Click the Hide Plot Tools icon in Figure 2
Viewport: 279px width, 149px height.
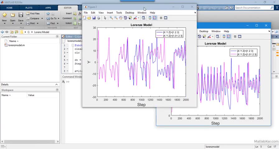[161, 18]
